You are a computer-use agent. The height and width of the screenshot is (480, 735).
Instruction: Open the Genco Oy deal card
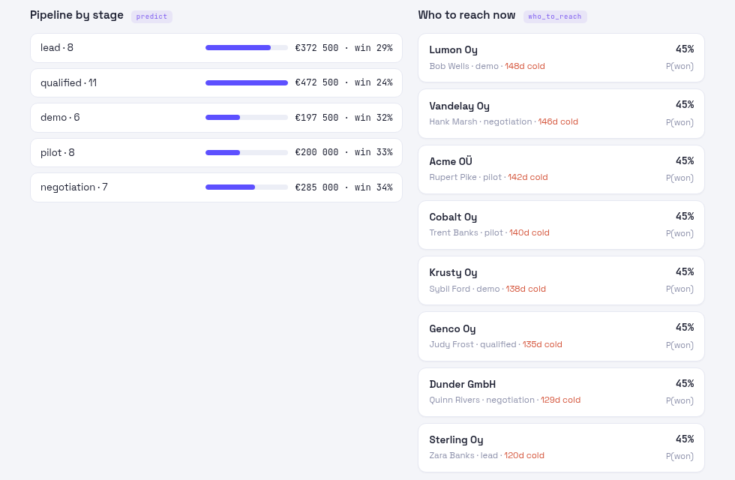coord(561,336)
